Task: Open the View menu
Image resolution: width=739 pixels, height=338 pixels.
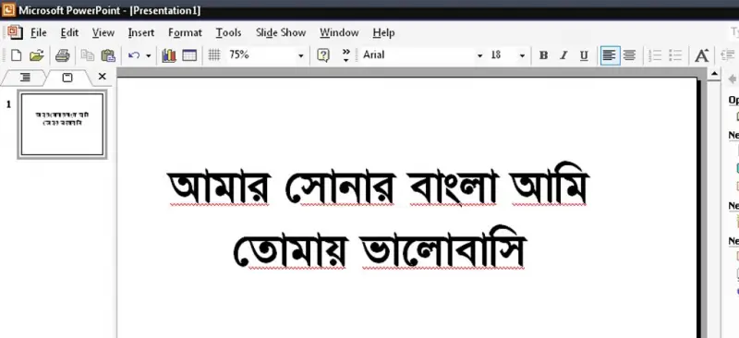Action: coord(103,32)
